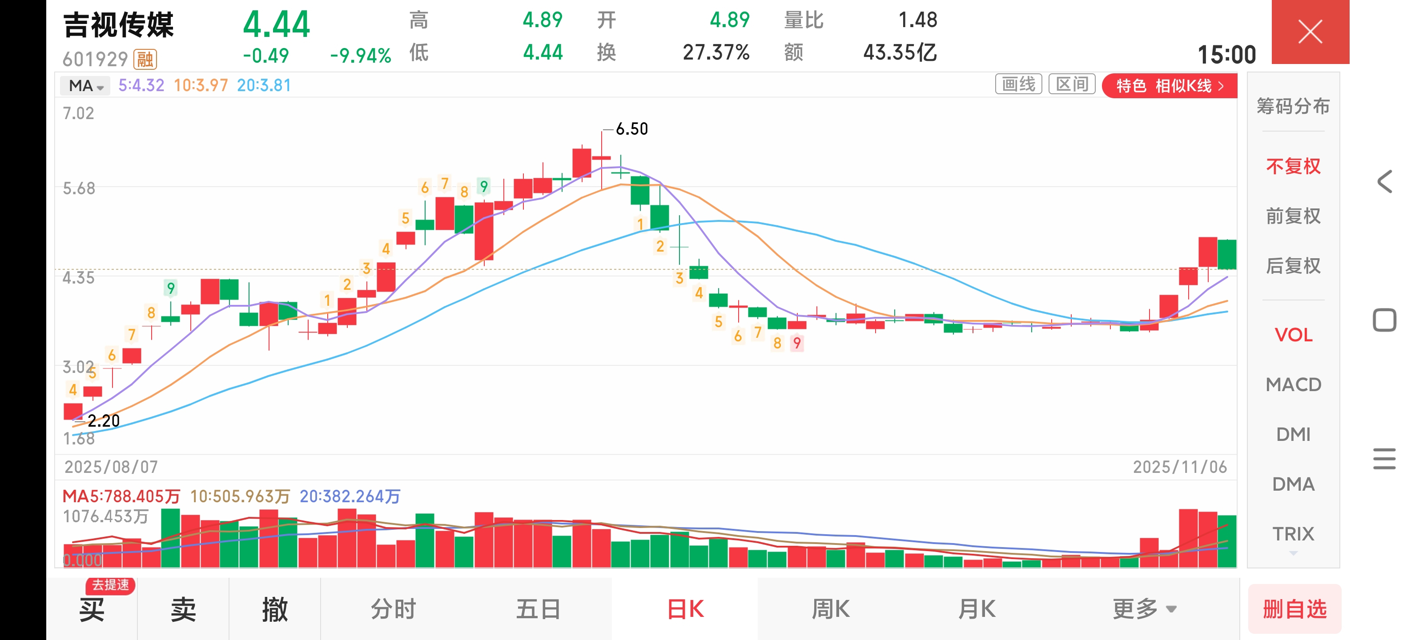
Task: Select 后复权 price adjustment mode
Action: coord(1293,266)
